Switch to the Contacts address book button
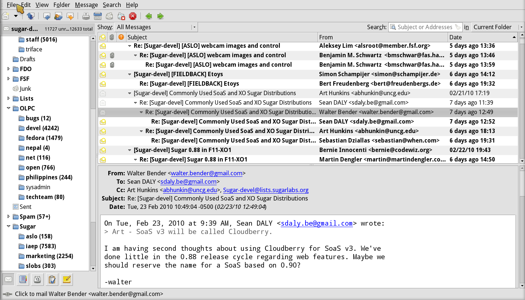The image size is (525, 300). coord(23,280)
